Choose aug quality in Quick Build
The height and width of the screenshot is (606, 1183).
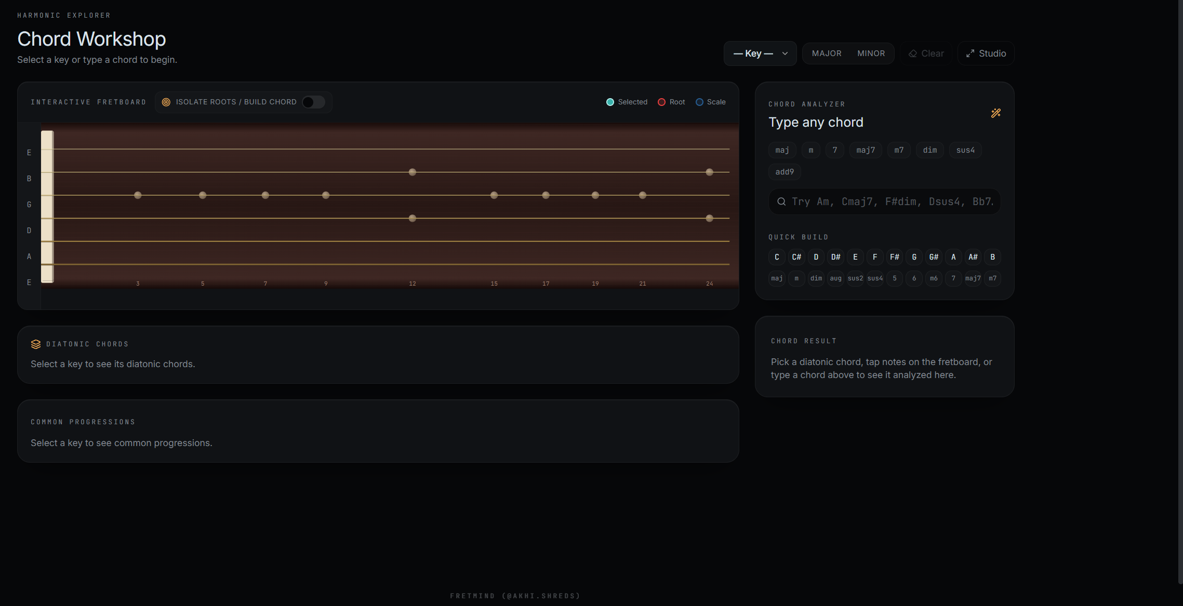point(835,278)
